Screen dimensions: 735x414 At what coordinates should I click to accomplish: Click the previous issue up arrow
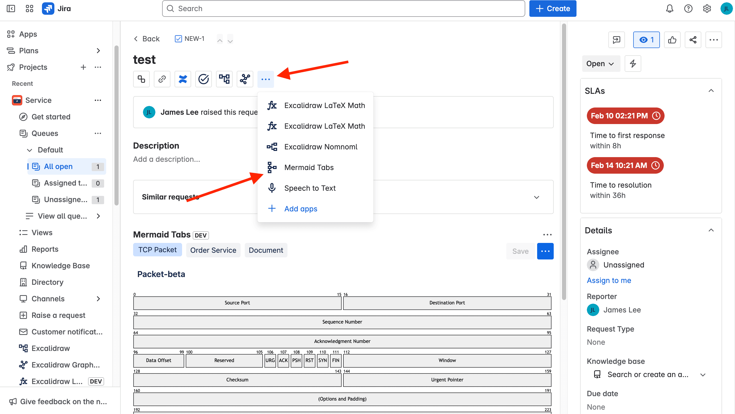tap(220, 39)
